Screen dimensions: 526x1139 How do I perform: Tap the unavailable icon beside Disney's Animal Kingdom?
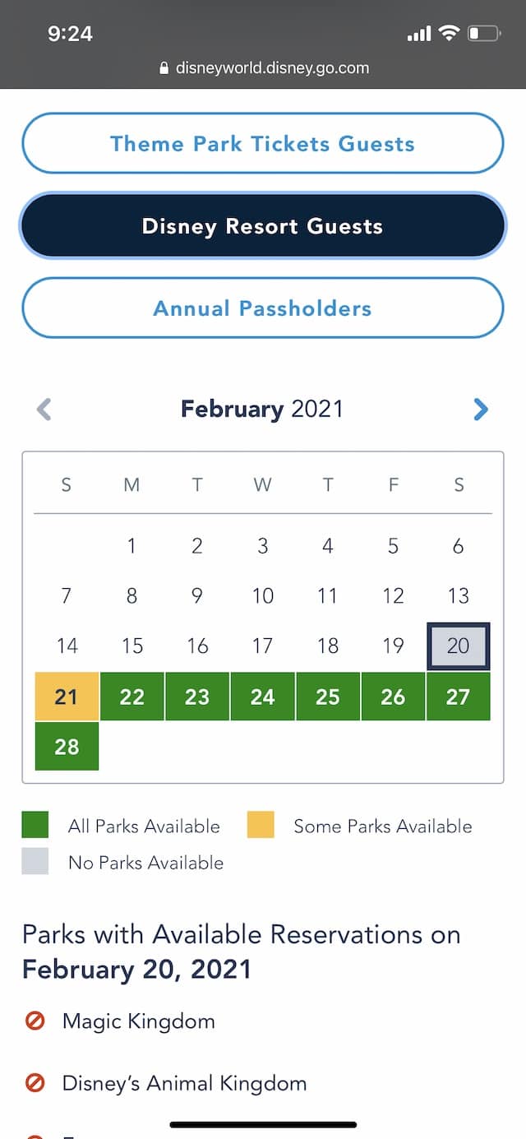tap(35, 1083)
